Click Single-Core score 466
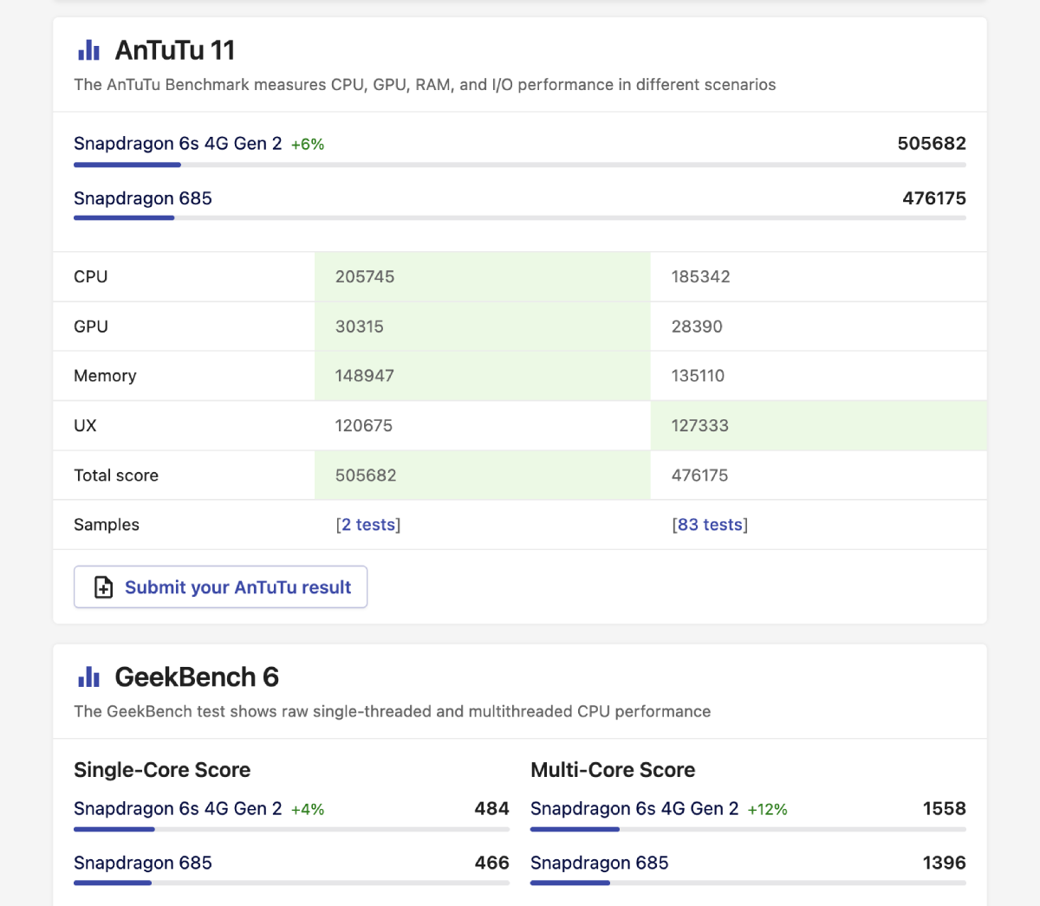This screenshot has width=1040, height=906. coord(491,864)
